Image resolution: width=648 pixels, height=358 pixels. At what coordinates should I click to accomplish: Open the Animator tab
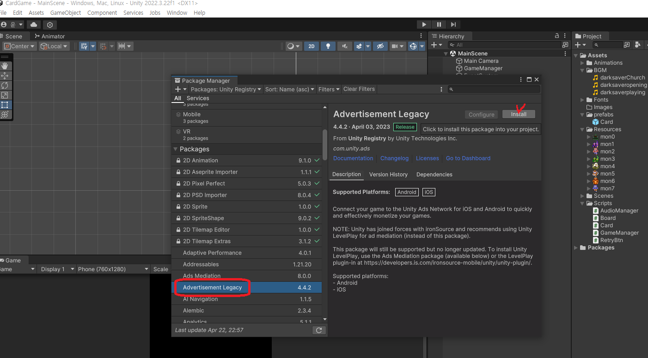click(x=49, y=36)
